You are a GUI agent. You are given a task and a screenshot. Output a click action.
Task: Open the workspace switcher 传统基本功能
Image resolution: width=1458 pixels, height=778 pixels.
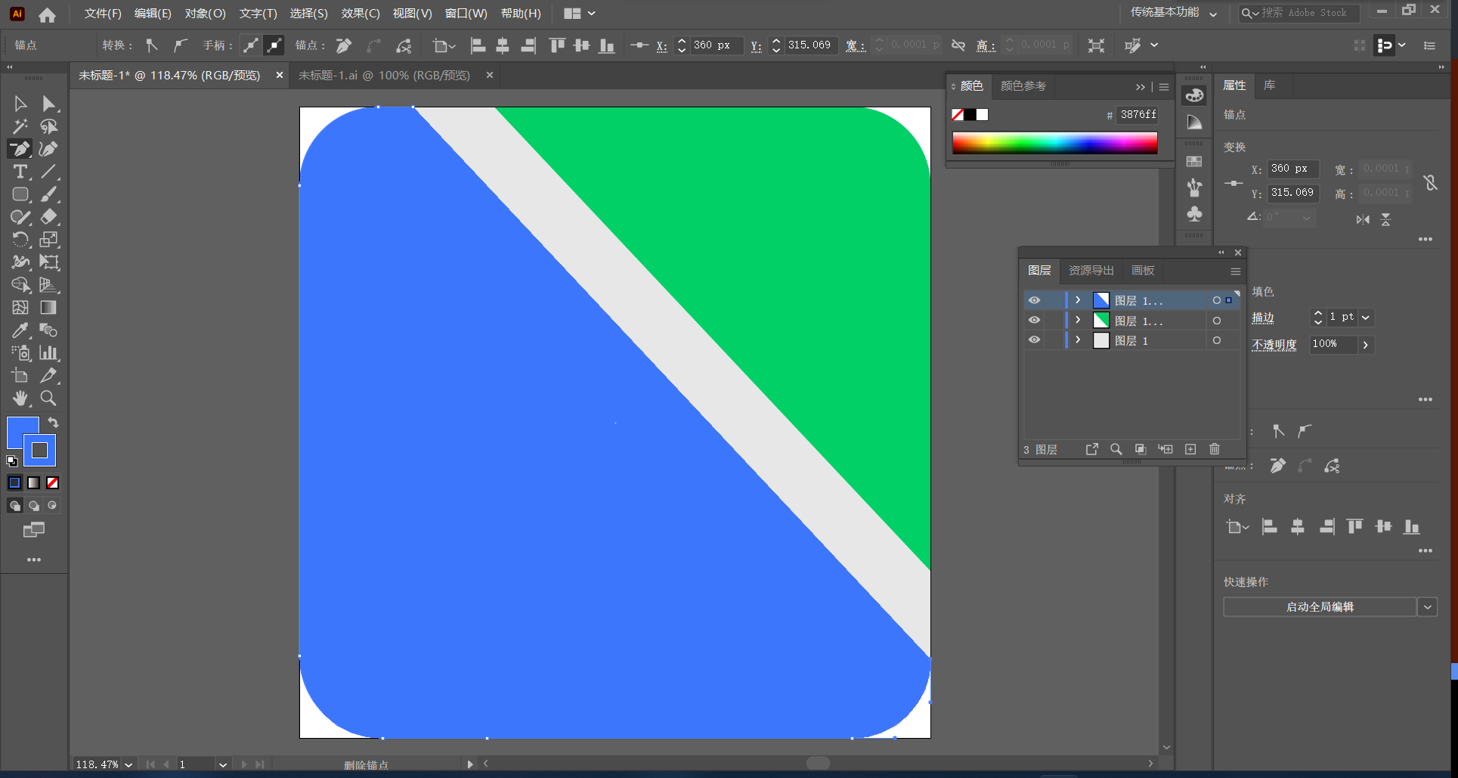click(x=1174, y=13)
